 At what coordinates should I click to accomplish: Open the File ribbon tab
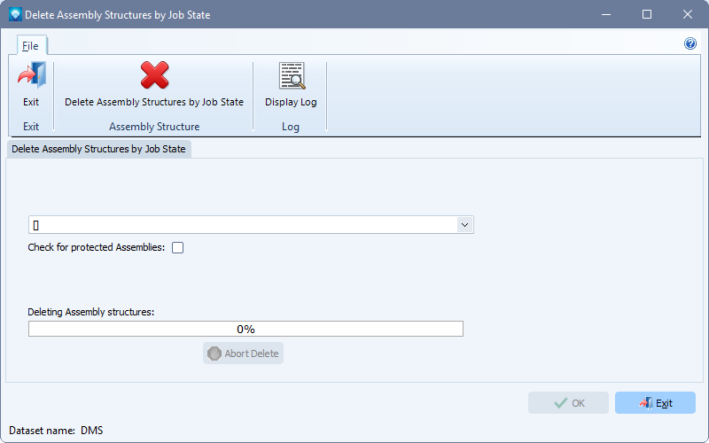tap(31, 46)
